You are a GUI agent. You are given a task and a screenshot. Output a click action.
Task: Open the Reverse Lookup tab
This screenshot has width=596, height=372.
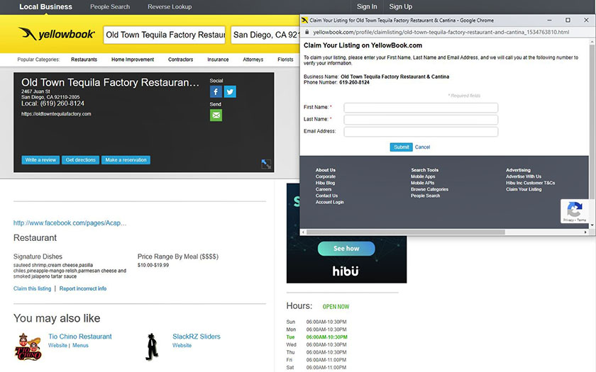[x=170, y=7]
